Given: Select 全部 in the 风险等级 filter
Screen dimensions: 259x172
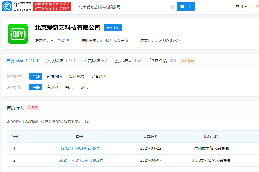Looking at the screenshot, I should (36, 87).
